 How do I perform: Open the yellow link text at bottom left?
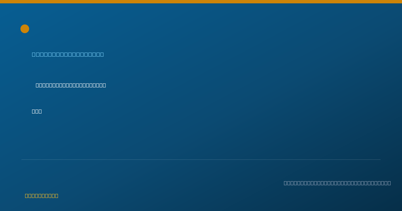point(42,196)
